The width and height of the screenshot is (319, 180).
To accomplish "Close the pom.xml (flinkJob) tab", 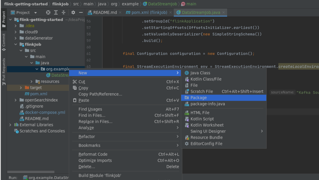I will point(171,13).
